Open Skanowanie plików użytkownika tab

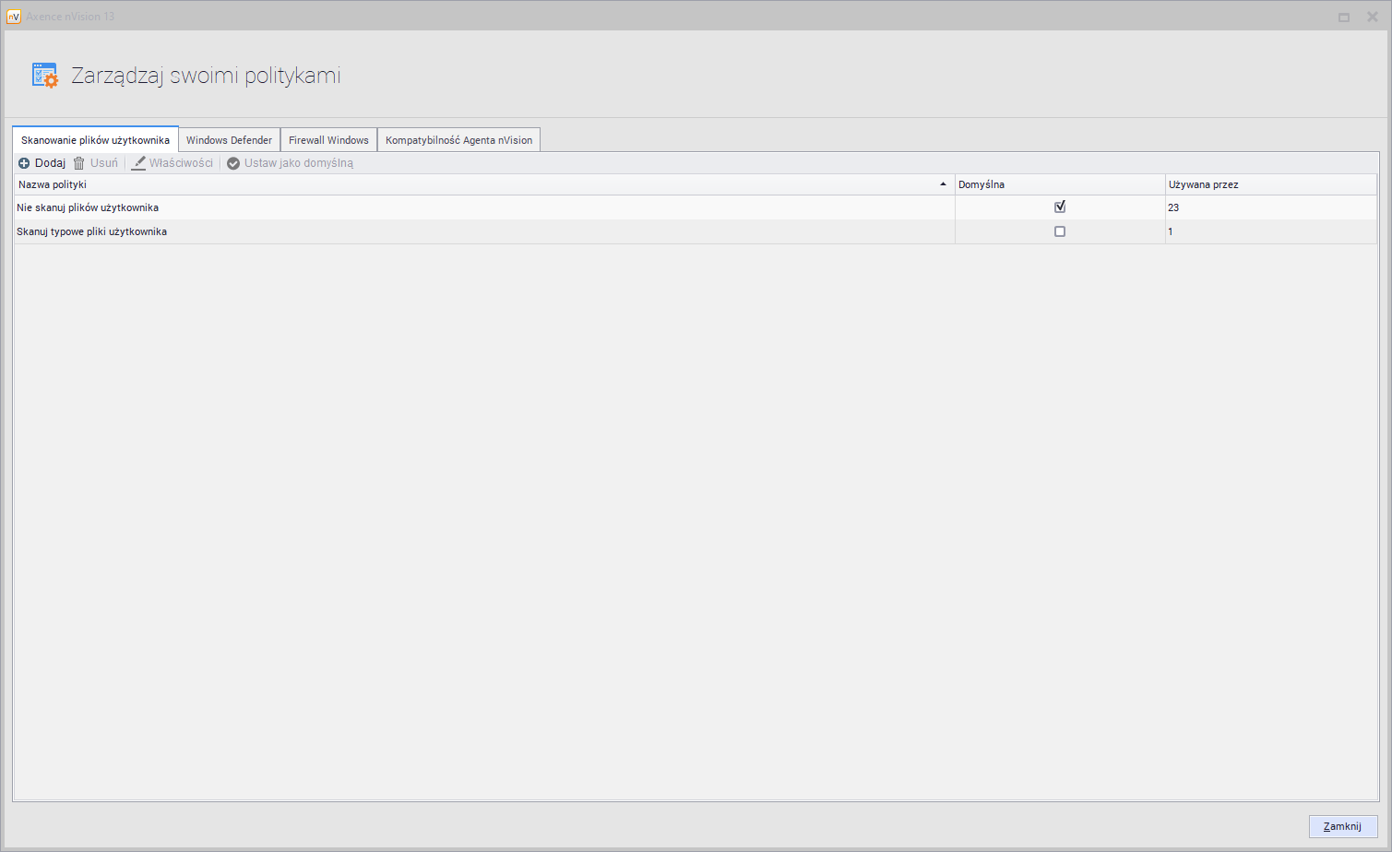click(x=95, y=140)
